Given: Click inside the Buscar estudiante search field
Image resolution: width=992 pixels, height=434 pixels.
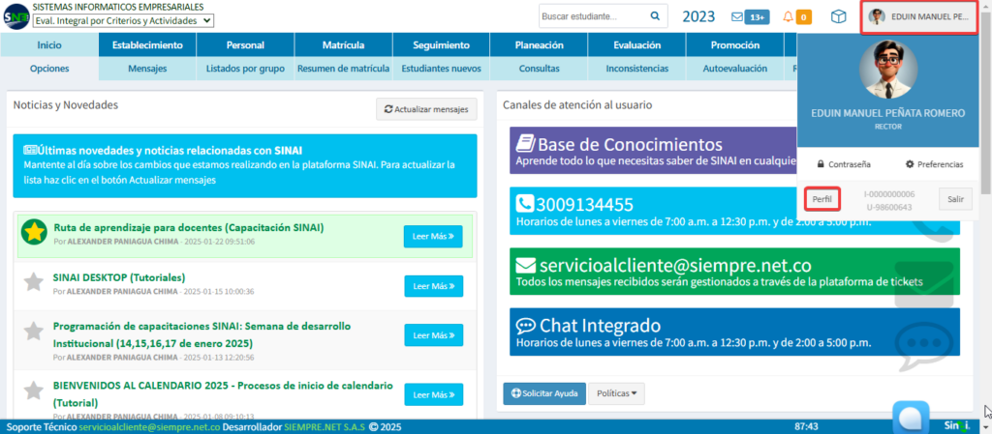Looking at the screenshot, I should [591, 16].
